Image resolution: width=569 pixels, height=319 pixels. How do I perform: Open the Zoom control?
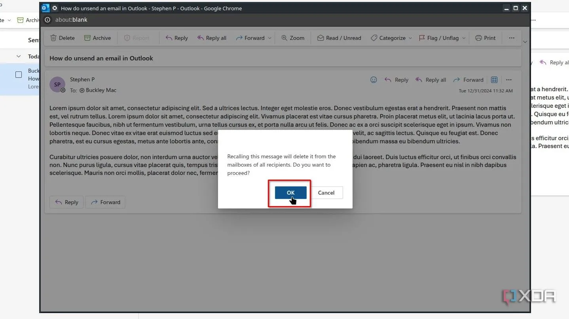[x=293, y=38]
